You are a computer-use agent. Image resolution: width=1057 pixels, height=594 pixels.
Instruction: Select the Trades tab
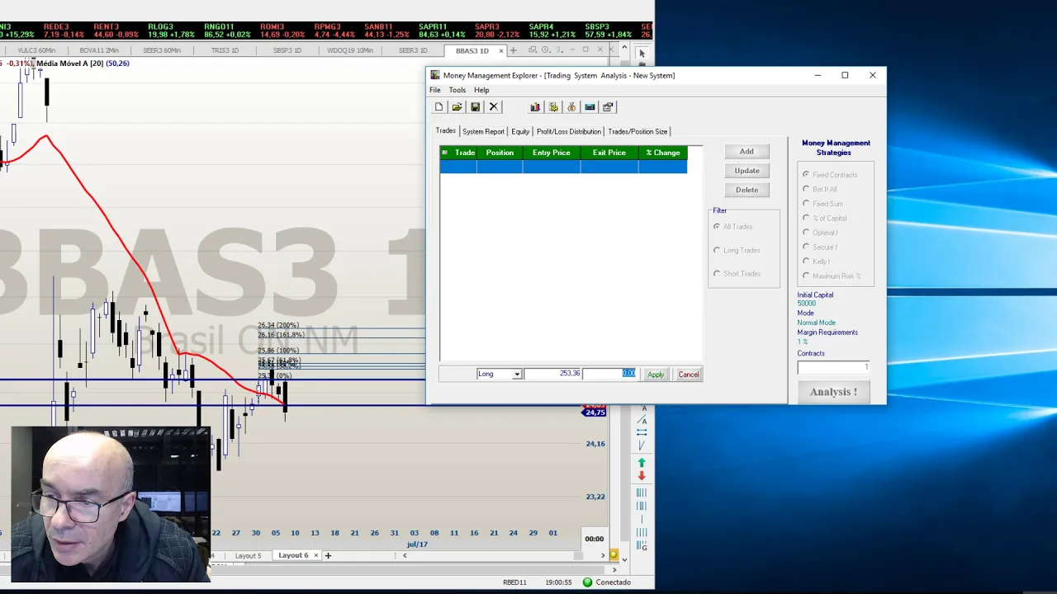[x=446, y=130]
